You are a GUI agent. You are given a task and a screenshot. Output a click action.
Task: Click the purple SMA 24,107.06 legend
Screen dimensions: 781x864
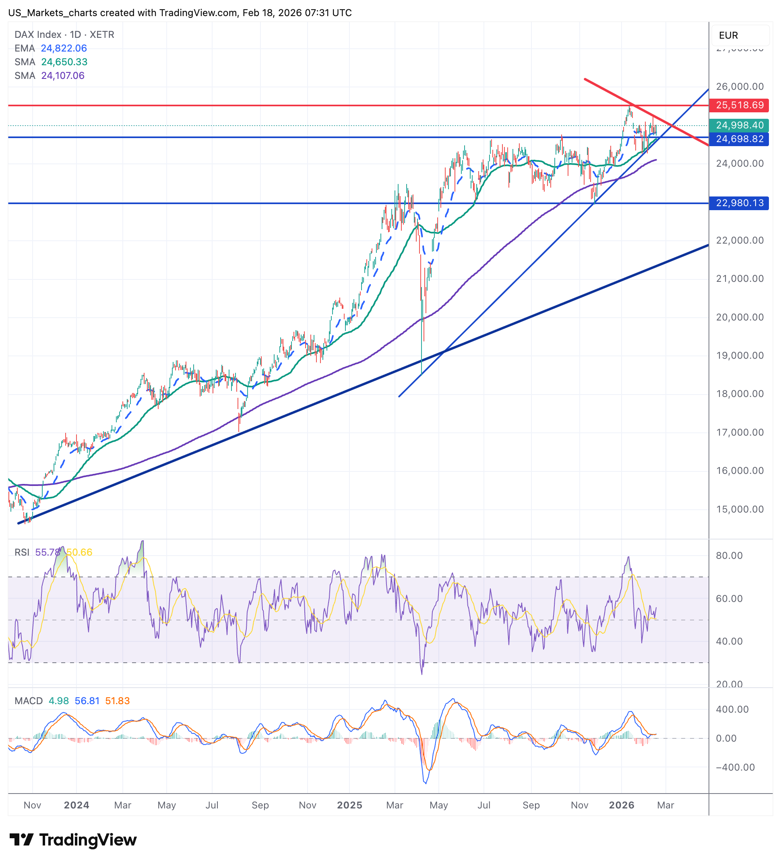click(x=49, y=75)
